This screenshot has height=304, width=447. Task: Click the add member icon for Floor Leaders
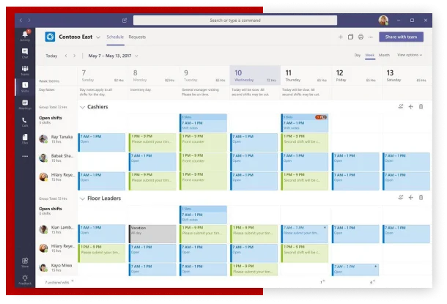[x=401, y=197]
